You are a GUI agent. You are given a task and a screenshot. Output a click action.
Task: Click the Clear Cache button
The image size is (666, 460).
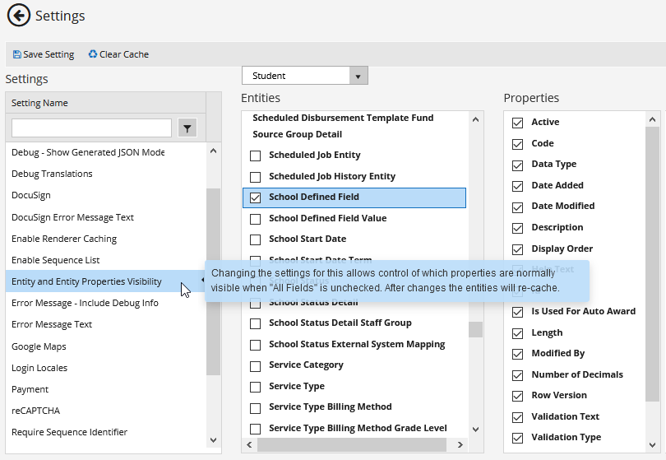point(124,54)
